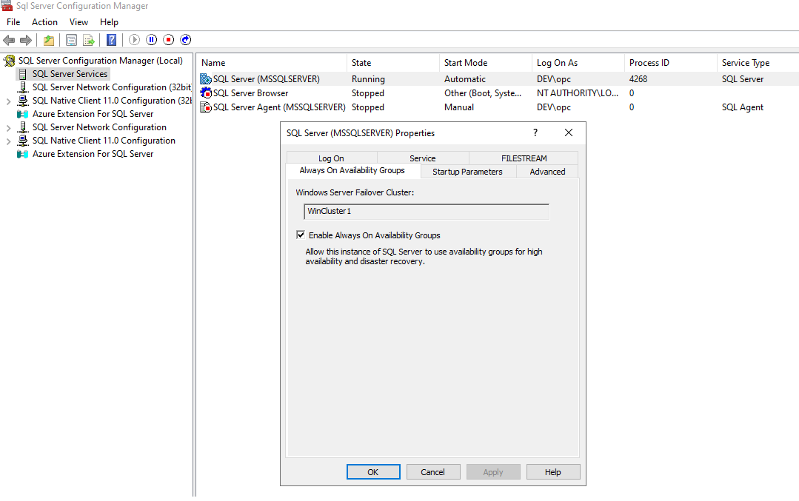The height and width of the screenshot is (501, 799).
Task: Click the first Azure Extension For SQL Server icon
Action: [23, 114]
